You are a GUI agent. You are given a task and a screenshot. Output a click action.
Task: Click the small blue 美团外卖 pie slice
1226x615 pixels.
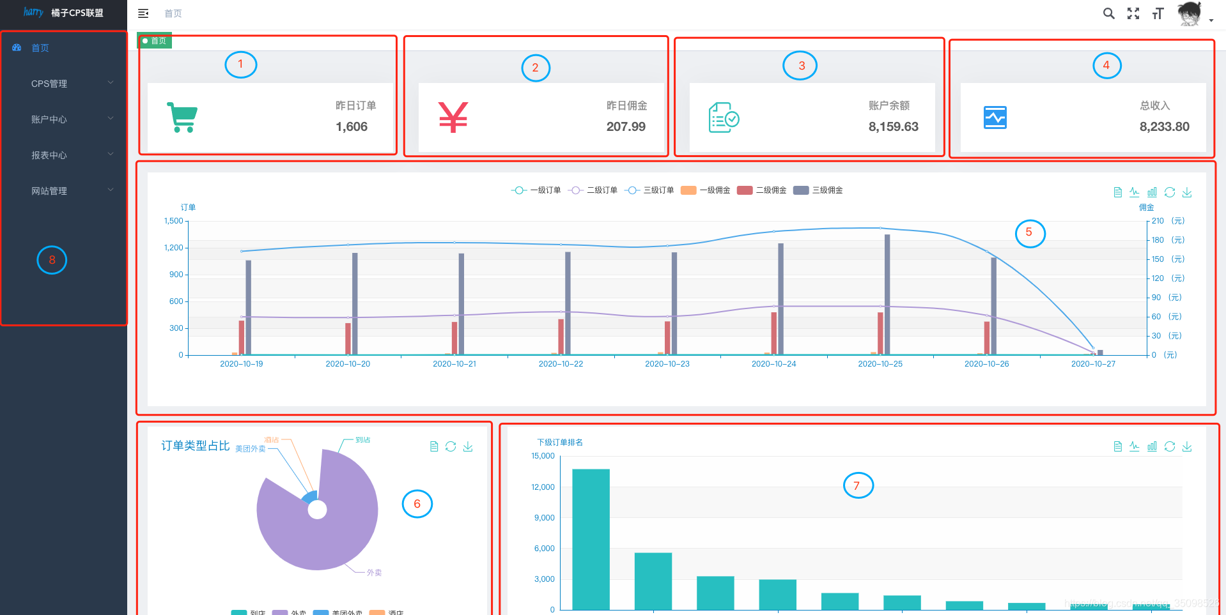pyautogui.click(x=311, y=496)
